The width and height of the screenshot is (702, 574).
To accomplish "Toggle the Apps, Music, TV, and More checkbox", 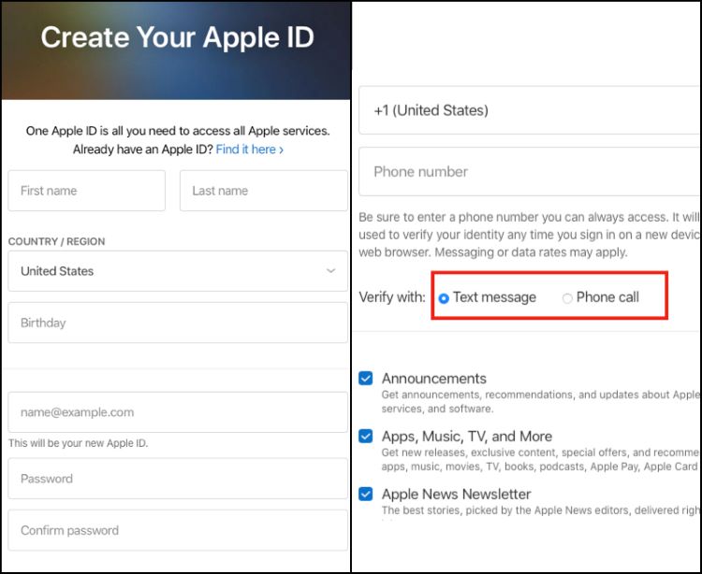I will coord(366,437).
